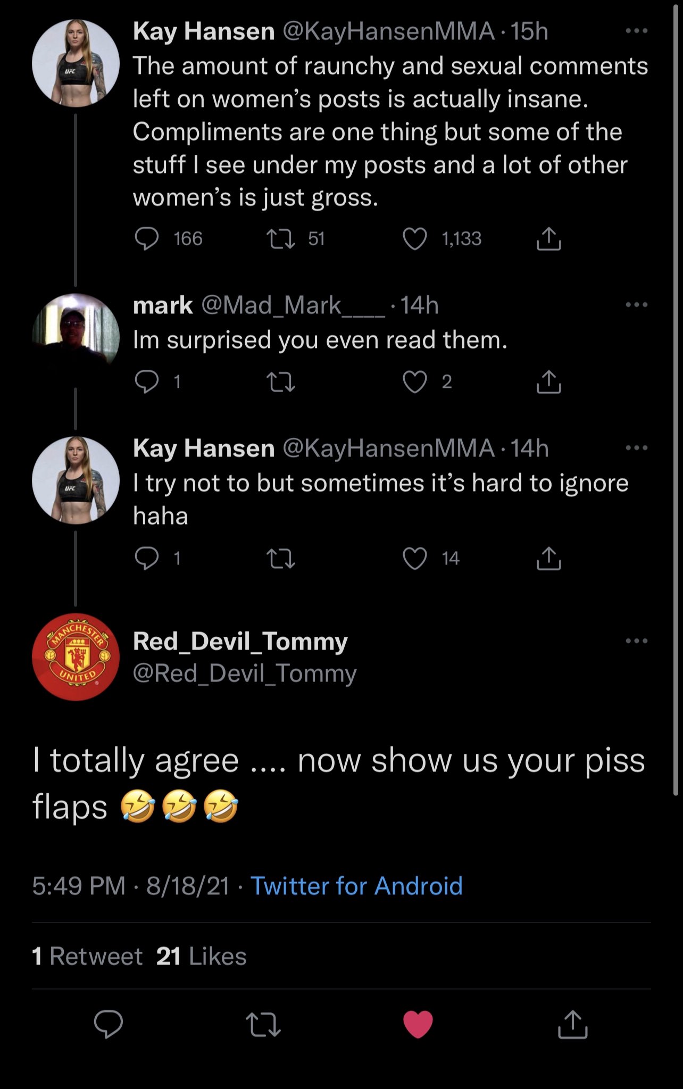
Task: Reply to Red_Devil_Tommy's main tweet
Action: pyautogui.click(x=109, y=1024)
